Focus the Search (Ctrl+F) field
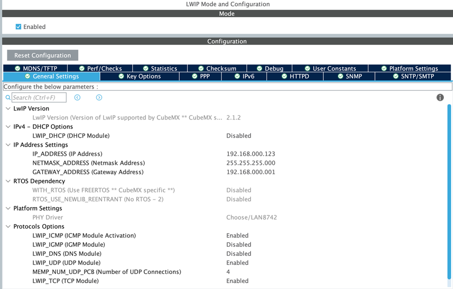This screenshot has height=289, width=453. pos(39,98)
